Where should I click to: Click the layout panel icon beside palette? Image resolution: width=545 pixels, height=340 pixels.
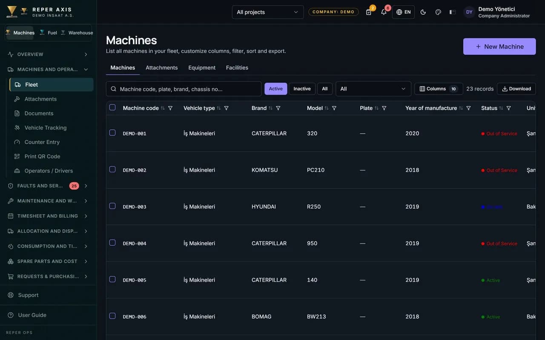click(x=453, y=12)
